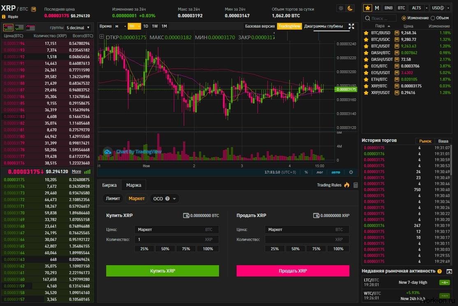Viewport: 458px width, 306px height.
Task: Click the pink Продать XRP button
Action: tap(293, 271)
